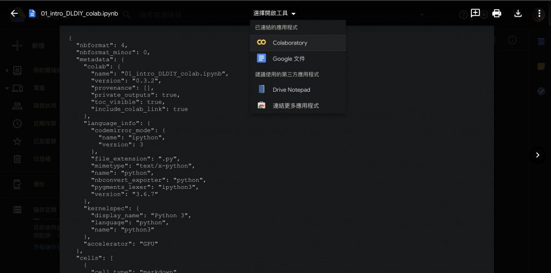Click the "version": "3.6.7" line
Viewport: 551px width, 273px height.
tap(124, 194)
